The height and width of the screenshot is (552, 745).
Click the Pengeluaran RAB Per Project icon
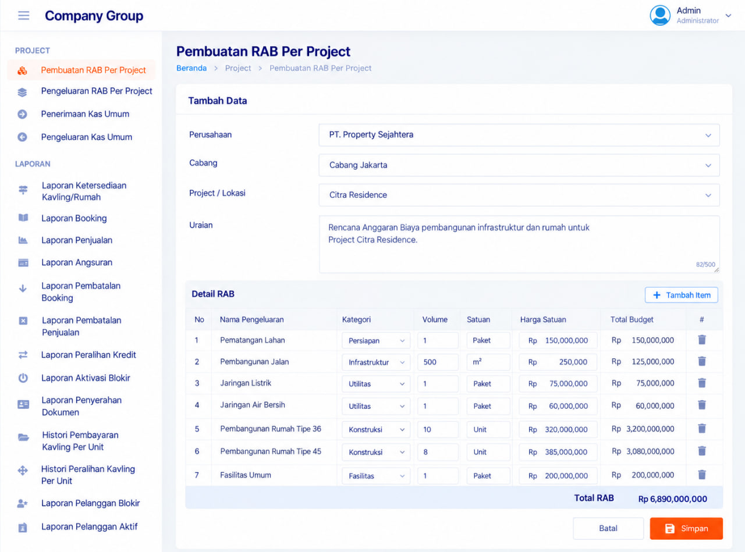point(23,92)
